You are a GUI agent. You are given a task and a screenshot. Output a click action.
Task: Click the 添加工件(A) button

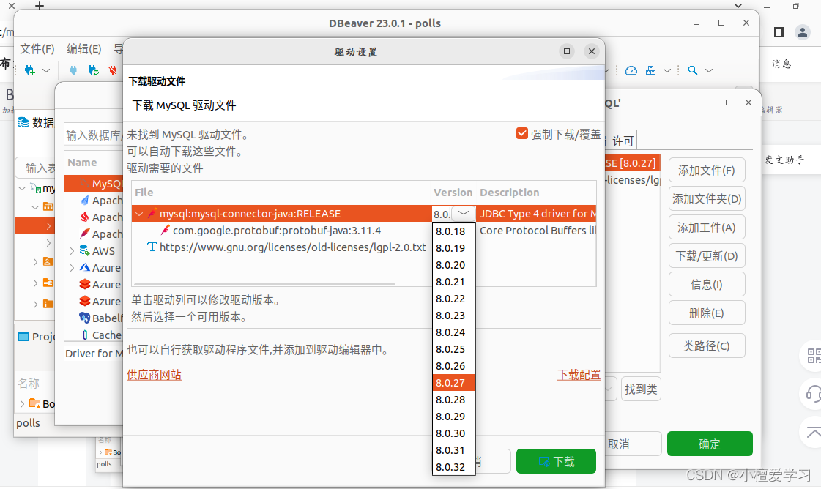click(x=707, y=227)
